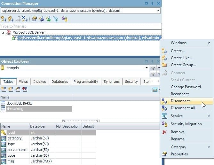This screenshot has height=165, width=214.
Task: Expand the Category submenu
Action: [209, 147]
